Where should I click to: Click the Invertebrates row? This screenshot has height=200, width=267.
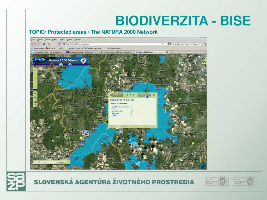click(122, 111)
